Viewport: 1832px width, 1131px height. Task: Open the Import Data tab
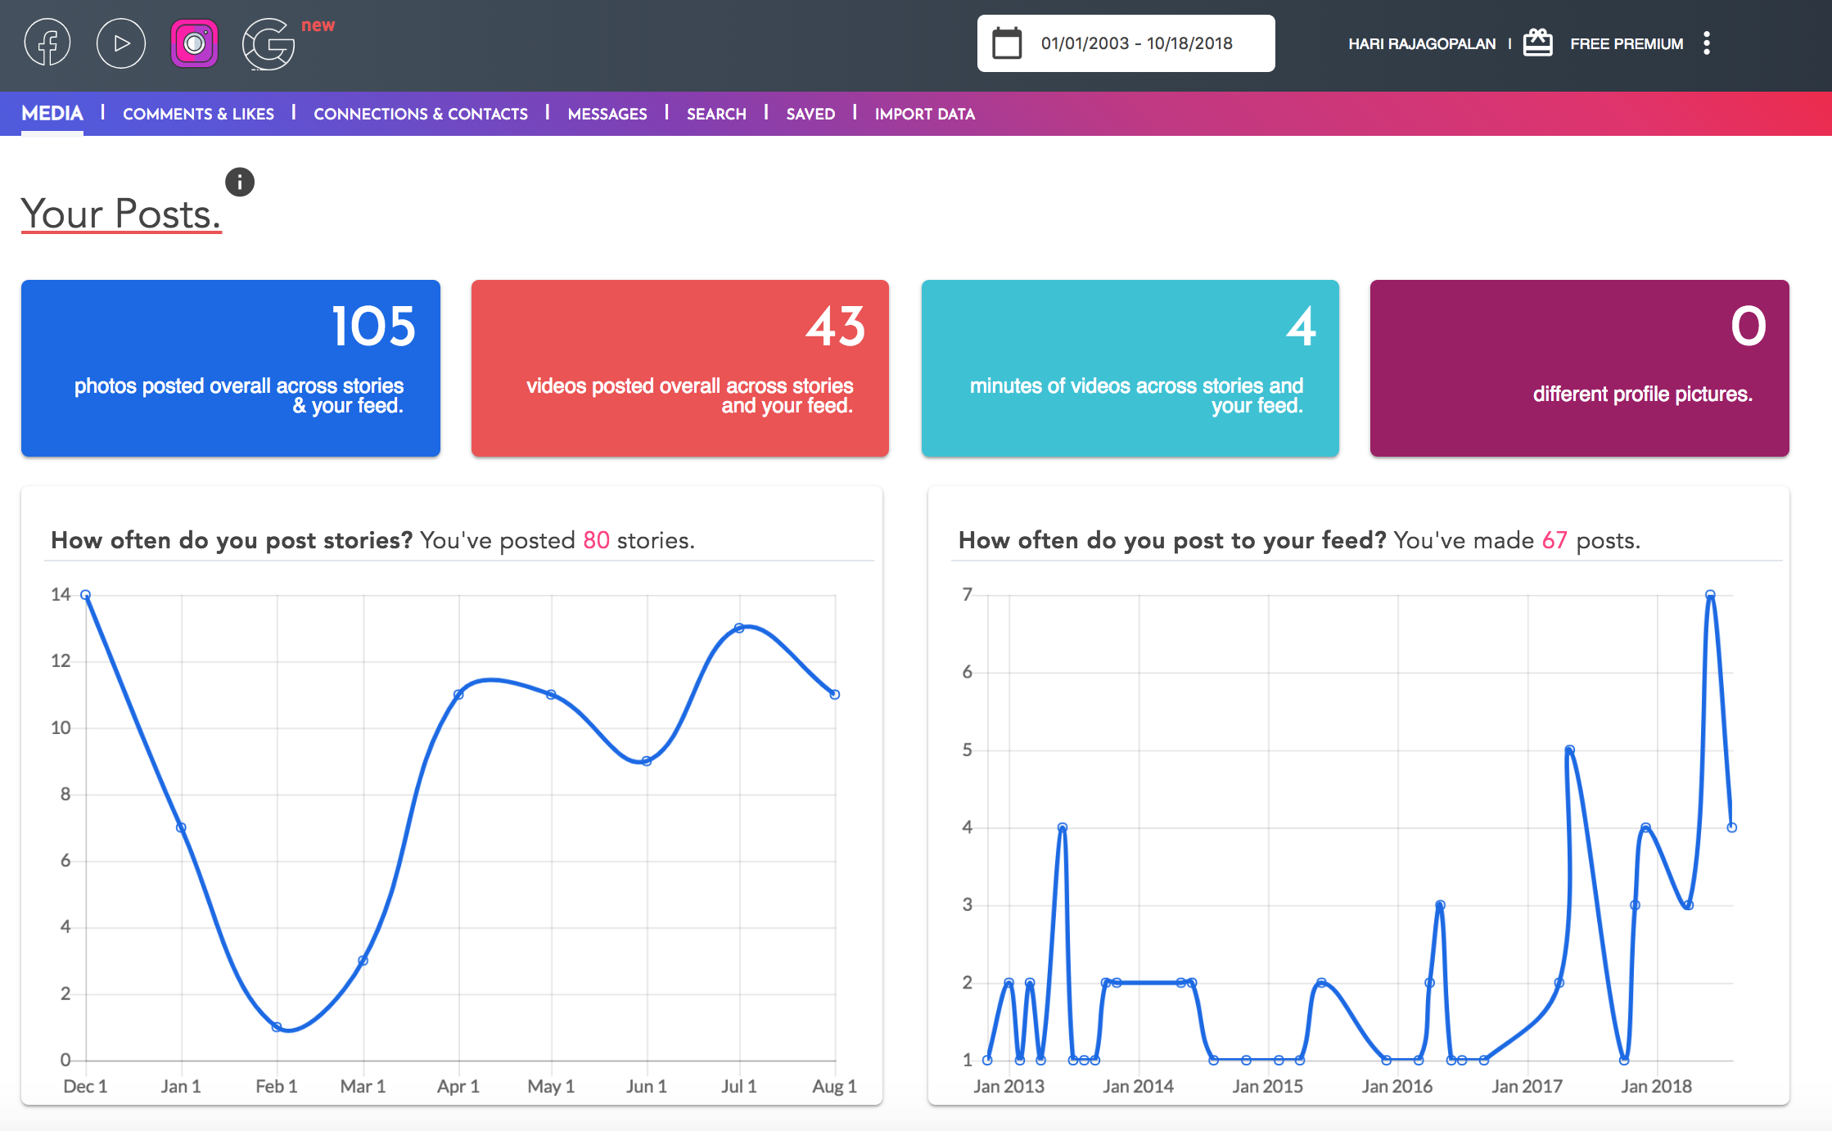tap(924, 114)
